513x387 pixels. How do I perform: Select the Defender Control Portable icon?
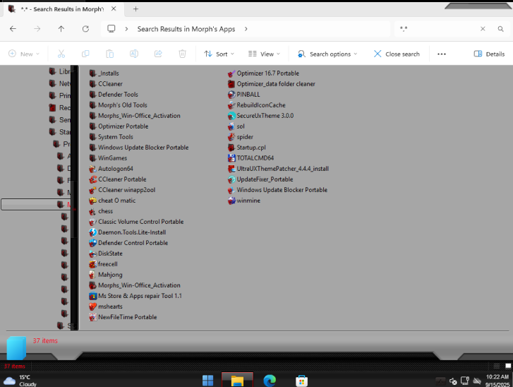[93, 243]
